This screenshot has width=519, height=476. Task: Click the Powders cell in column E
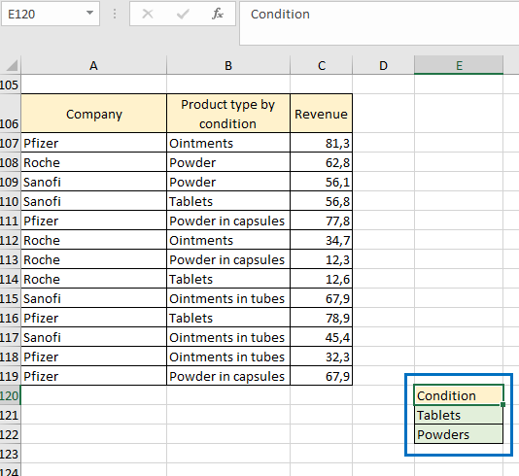pos(459,434)
